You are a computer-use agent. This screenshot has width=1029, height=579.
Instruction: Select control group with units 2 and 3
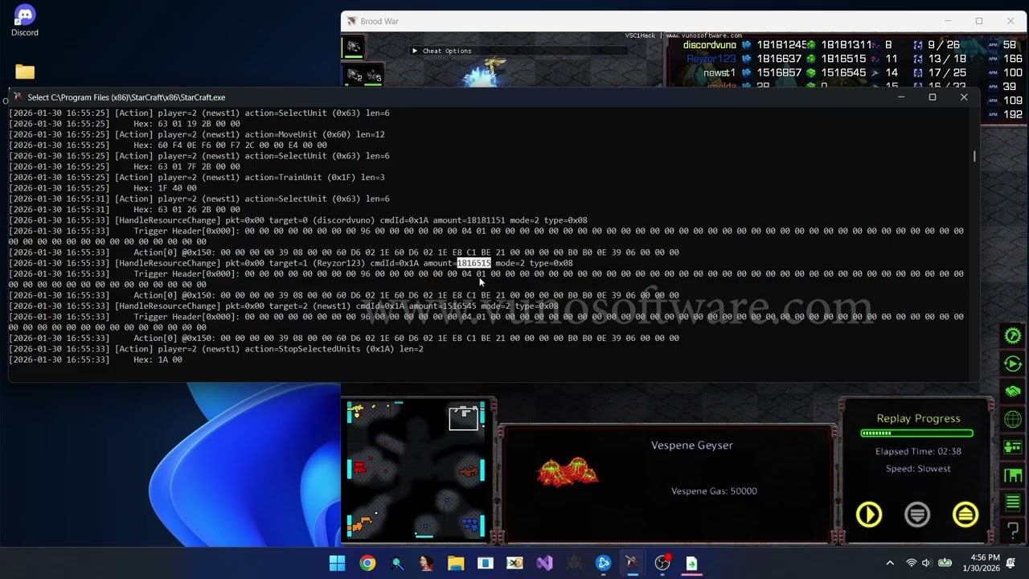(x=363, y=76)
